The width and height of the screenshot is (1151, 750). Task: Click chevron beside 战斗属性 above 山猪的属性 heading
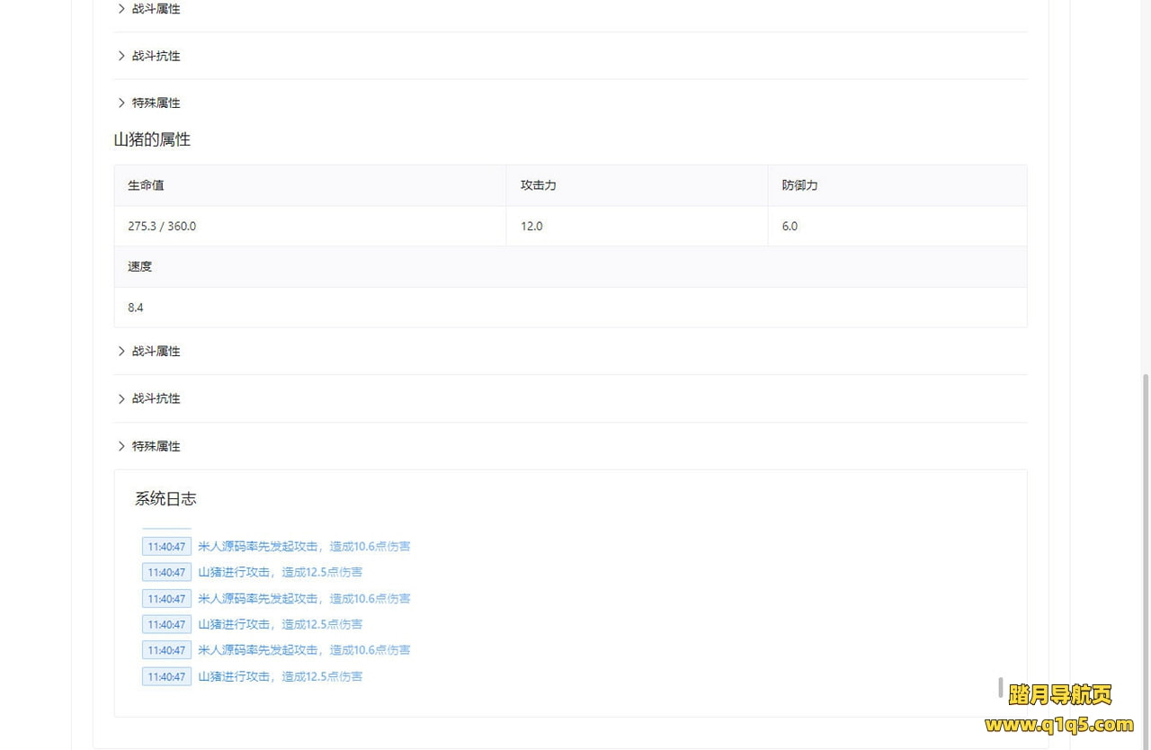tap(121, 9)
